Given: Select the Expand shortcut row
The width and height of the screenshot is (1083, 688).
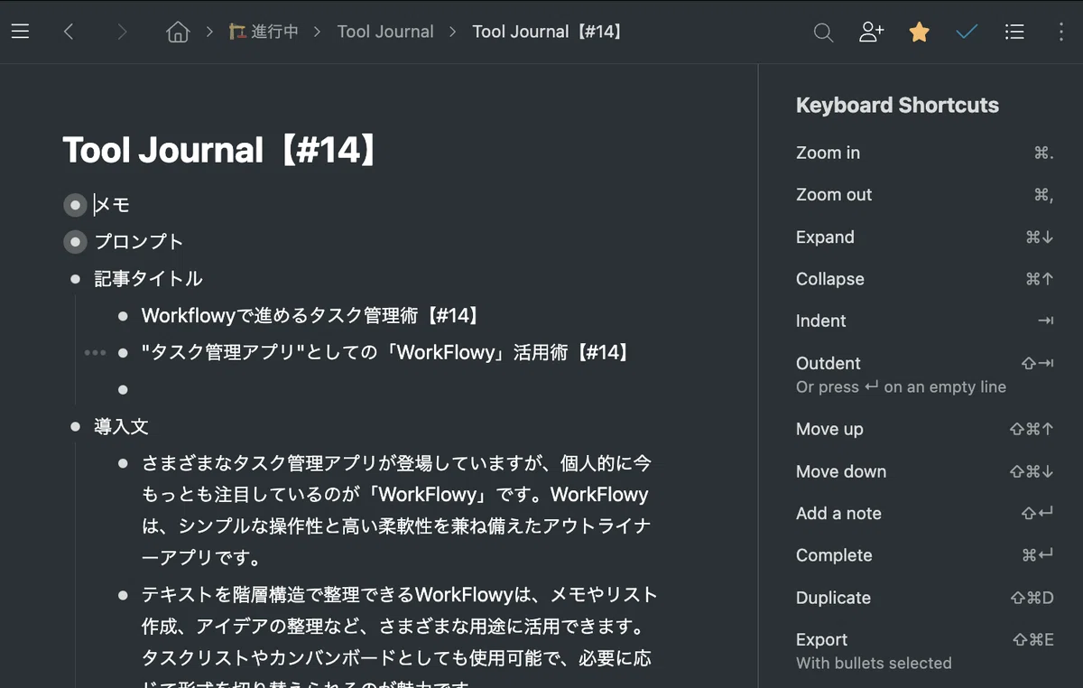Looking at the screenshot, I should pyautogui.click(x=924, y=237).
